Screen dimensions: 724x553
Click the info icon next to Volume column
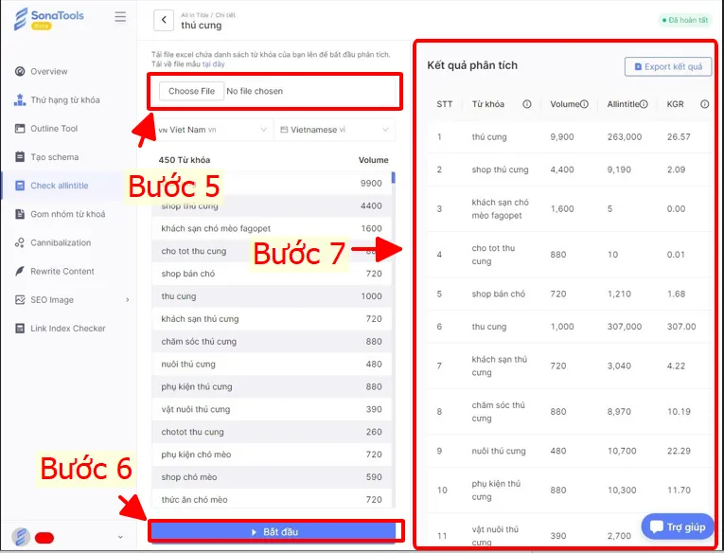click(584, 104)
